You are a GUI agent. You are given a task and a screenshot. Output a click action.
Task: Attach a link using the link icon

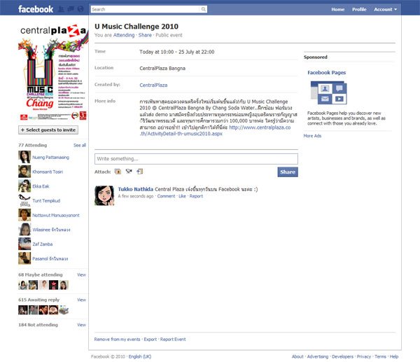pyautogui.click(x=140, y=172)
